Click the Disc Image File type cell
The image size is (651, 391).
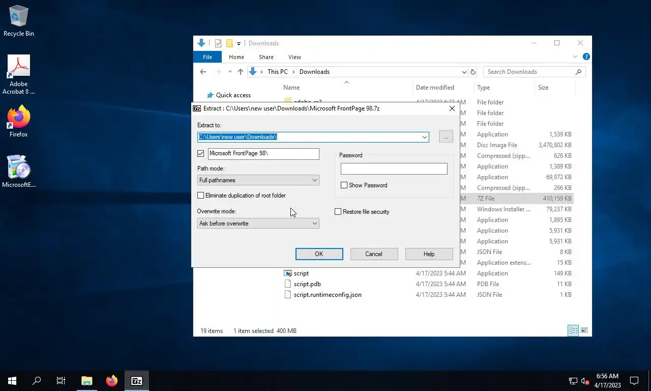click(x=497, y=145)
